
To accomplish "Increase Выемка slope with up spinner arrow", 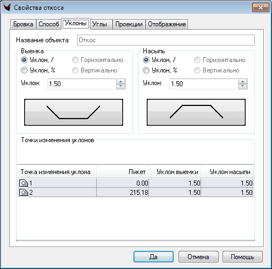I will (121, 82).
